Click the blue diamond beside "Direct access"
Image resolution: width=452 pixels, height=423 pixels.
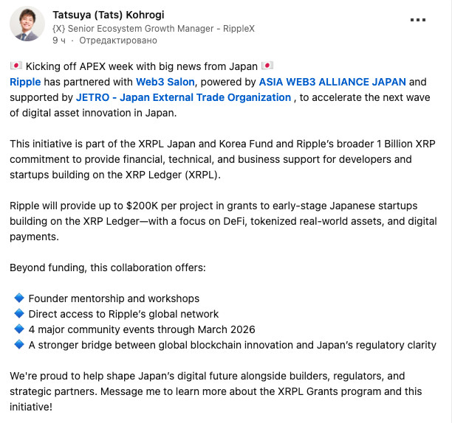pyautogui.click(x=19, y=314)
